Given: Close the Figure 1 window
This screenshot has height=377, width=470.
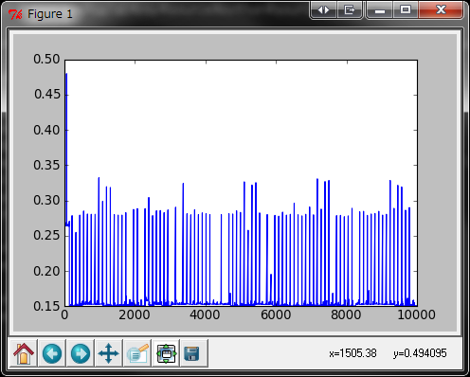Looking at the screenshot, I should pyautogui.click(x=441, y=10).
